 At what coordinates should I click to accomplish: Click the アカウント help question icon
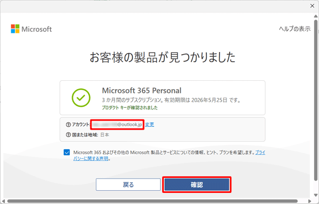[x=69, y=124]
